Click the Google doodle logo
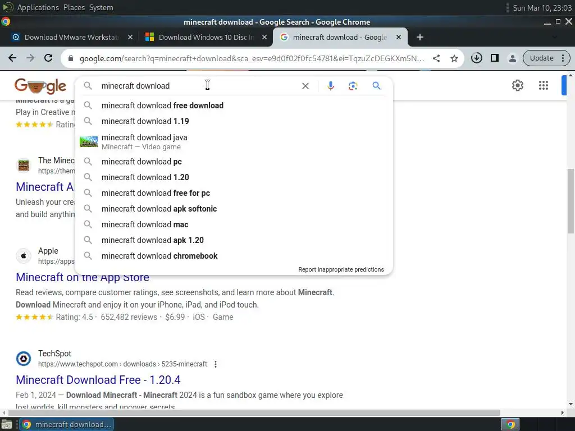Screen dimensions: 575x431 [x=40, y=86]
